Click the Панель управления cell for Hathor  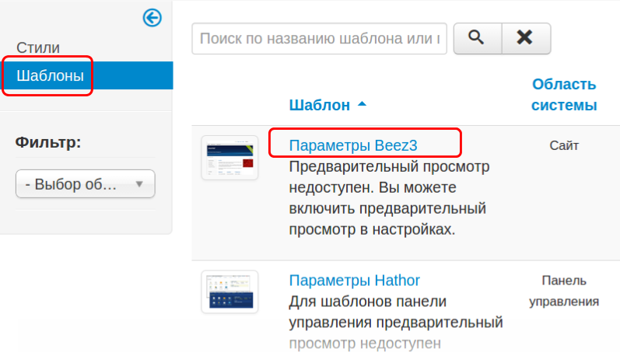pos(564,291)
